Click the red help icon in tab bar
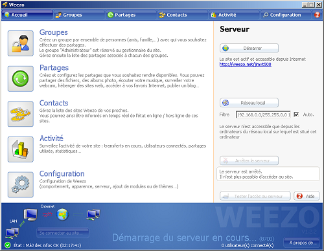The image size is (324, 251). pyautogui.click(x=317, y=15)
